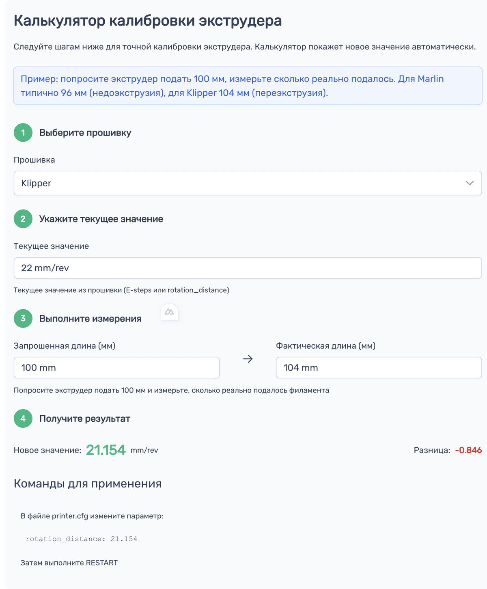Click the Выберите прошивку section title

tap(85, 132)
